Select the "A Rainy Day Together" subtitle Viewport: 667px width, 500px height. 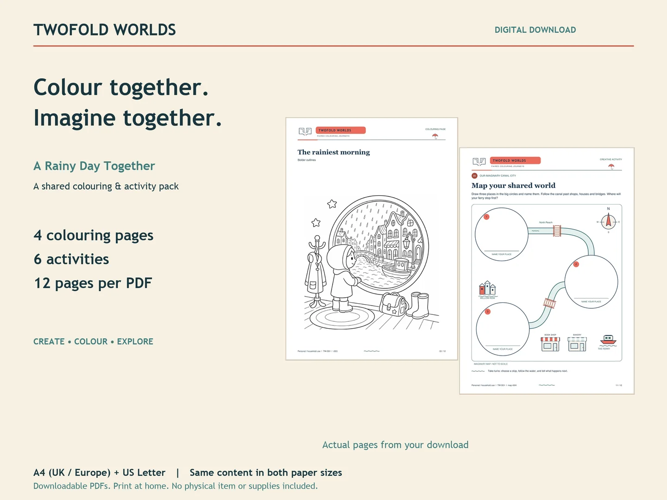tap(94, 166)
